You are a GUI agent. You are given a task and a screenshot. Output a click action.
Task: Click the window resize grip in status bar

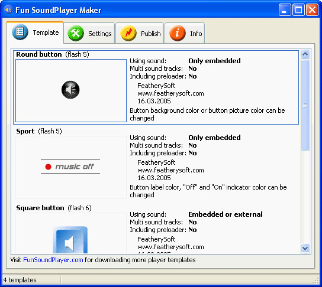(316, 281)
